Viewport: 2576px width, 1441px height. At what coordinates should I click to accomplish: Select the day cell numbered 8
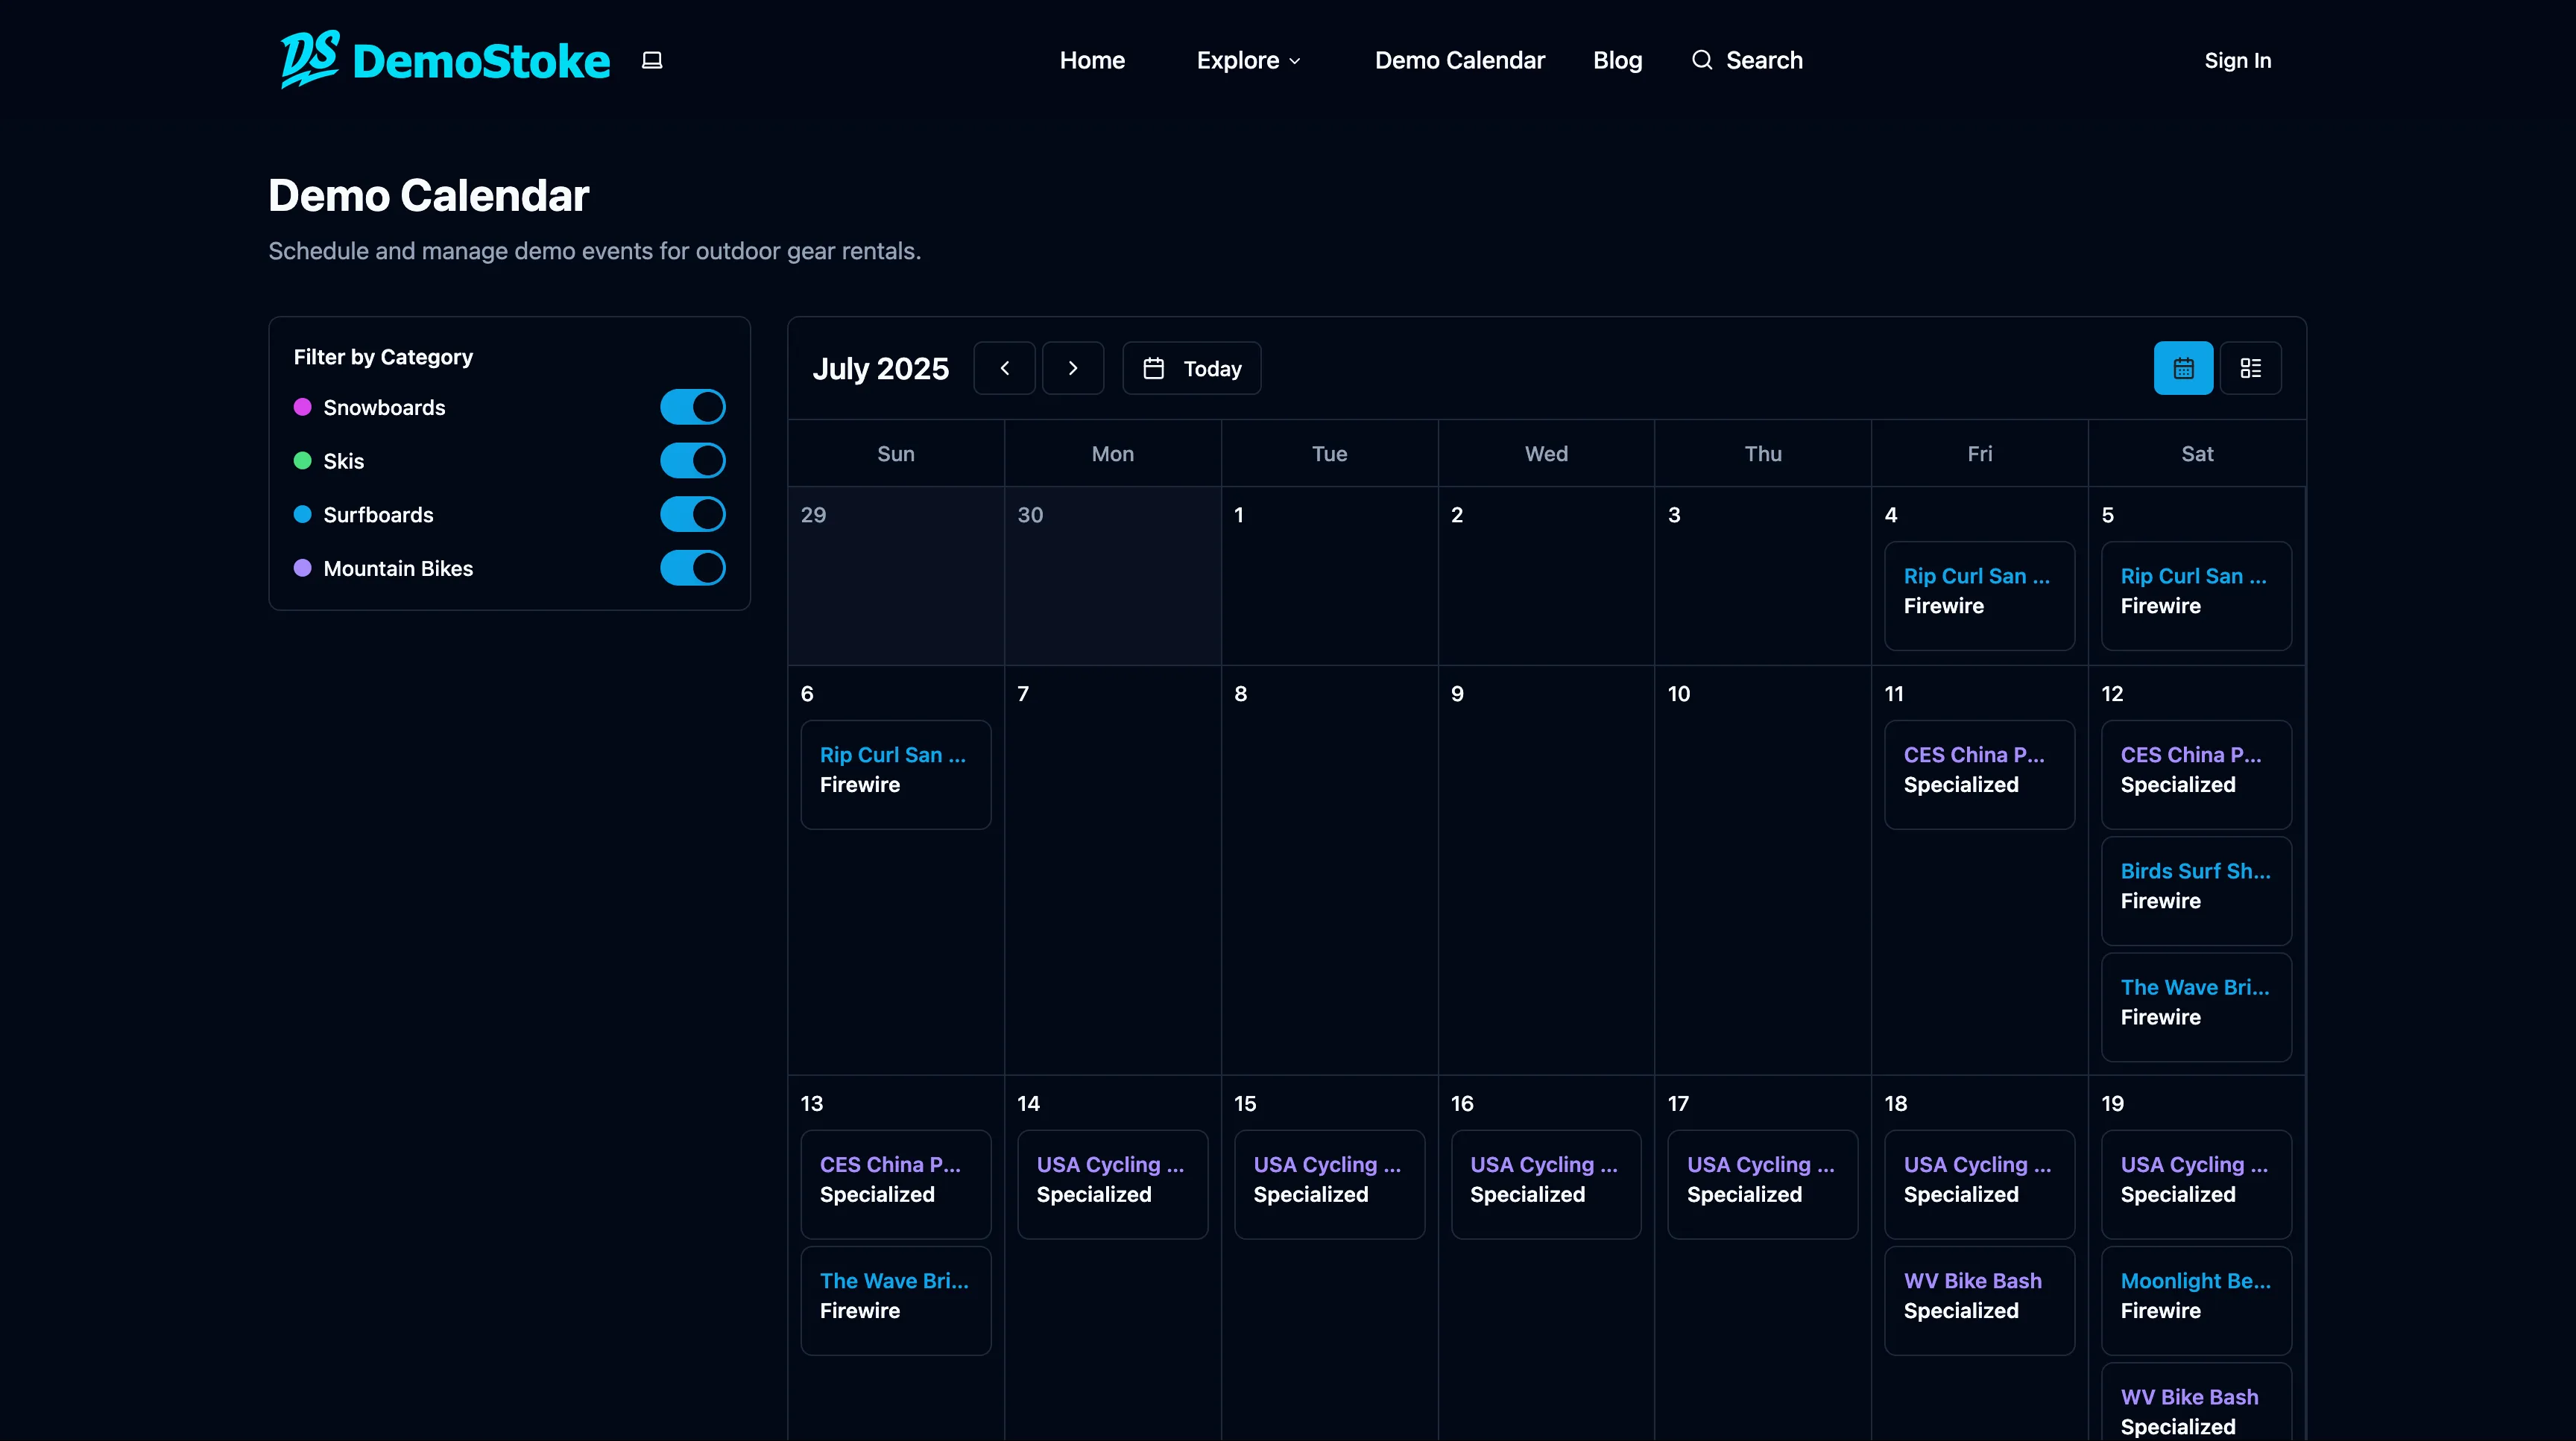tap(1329, 870)
